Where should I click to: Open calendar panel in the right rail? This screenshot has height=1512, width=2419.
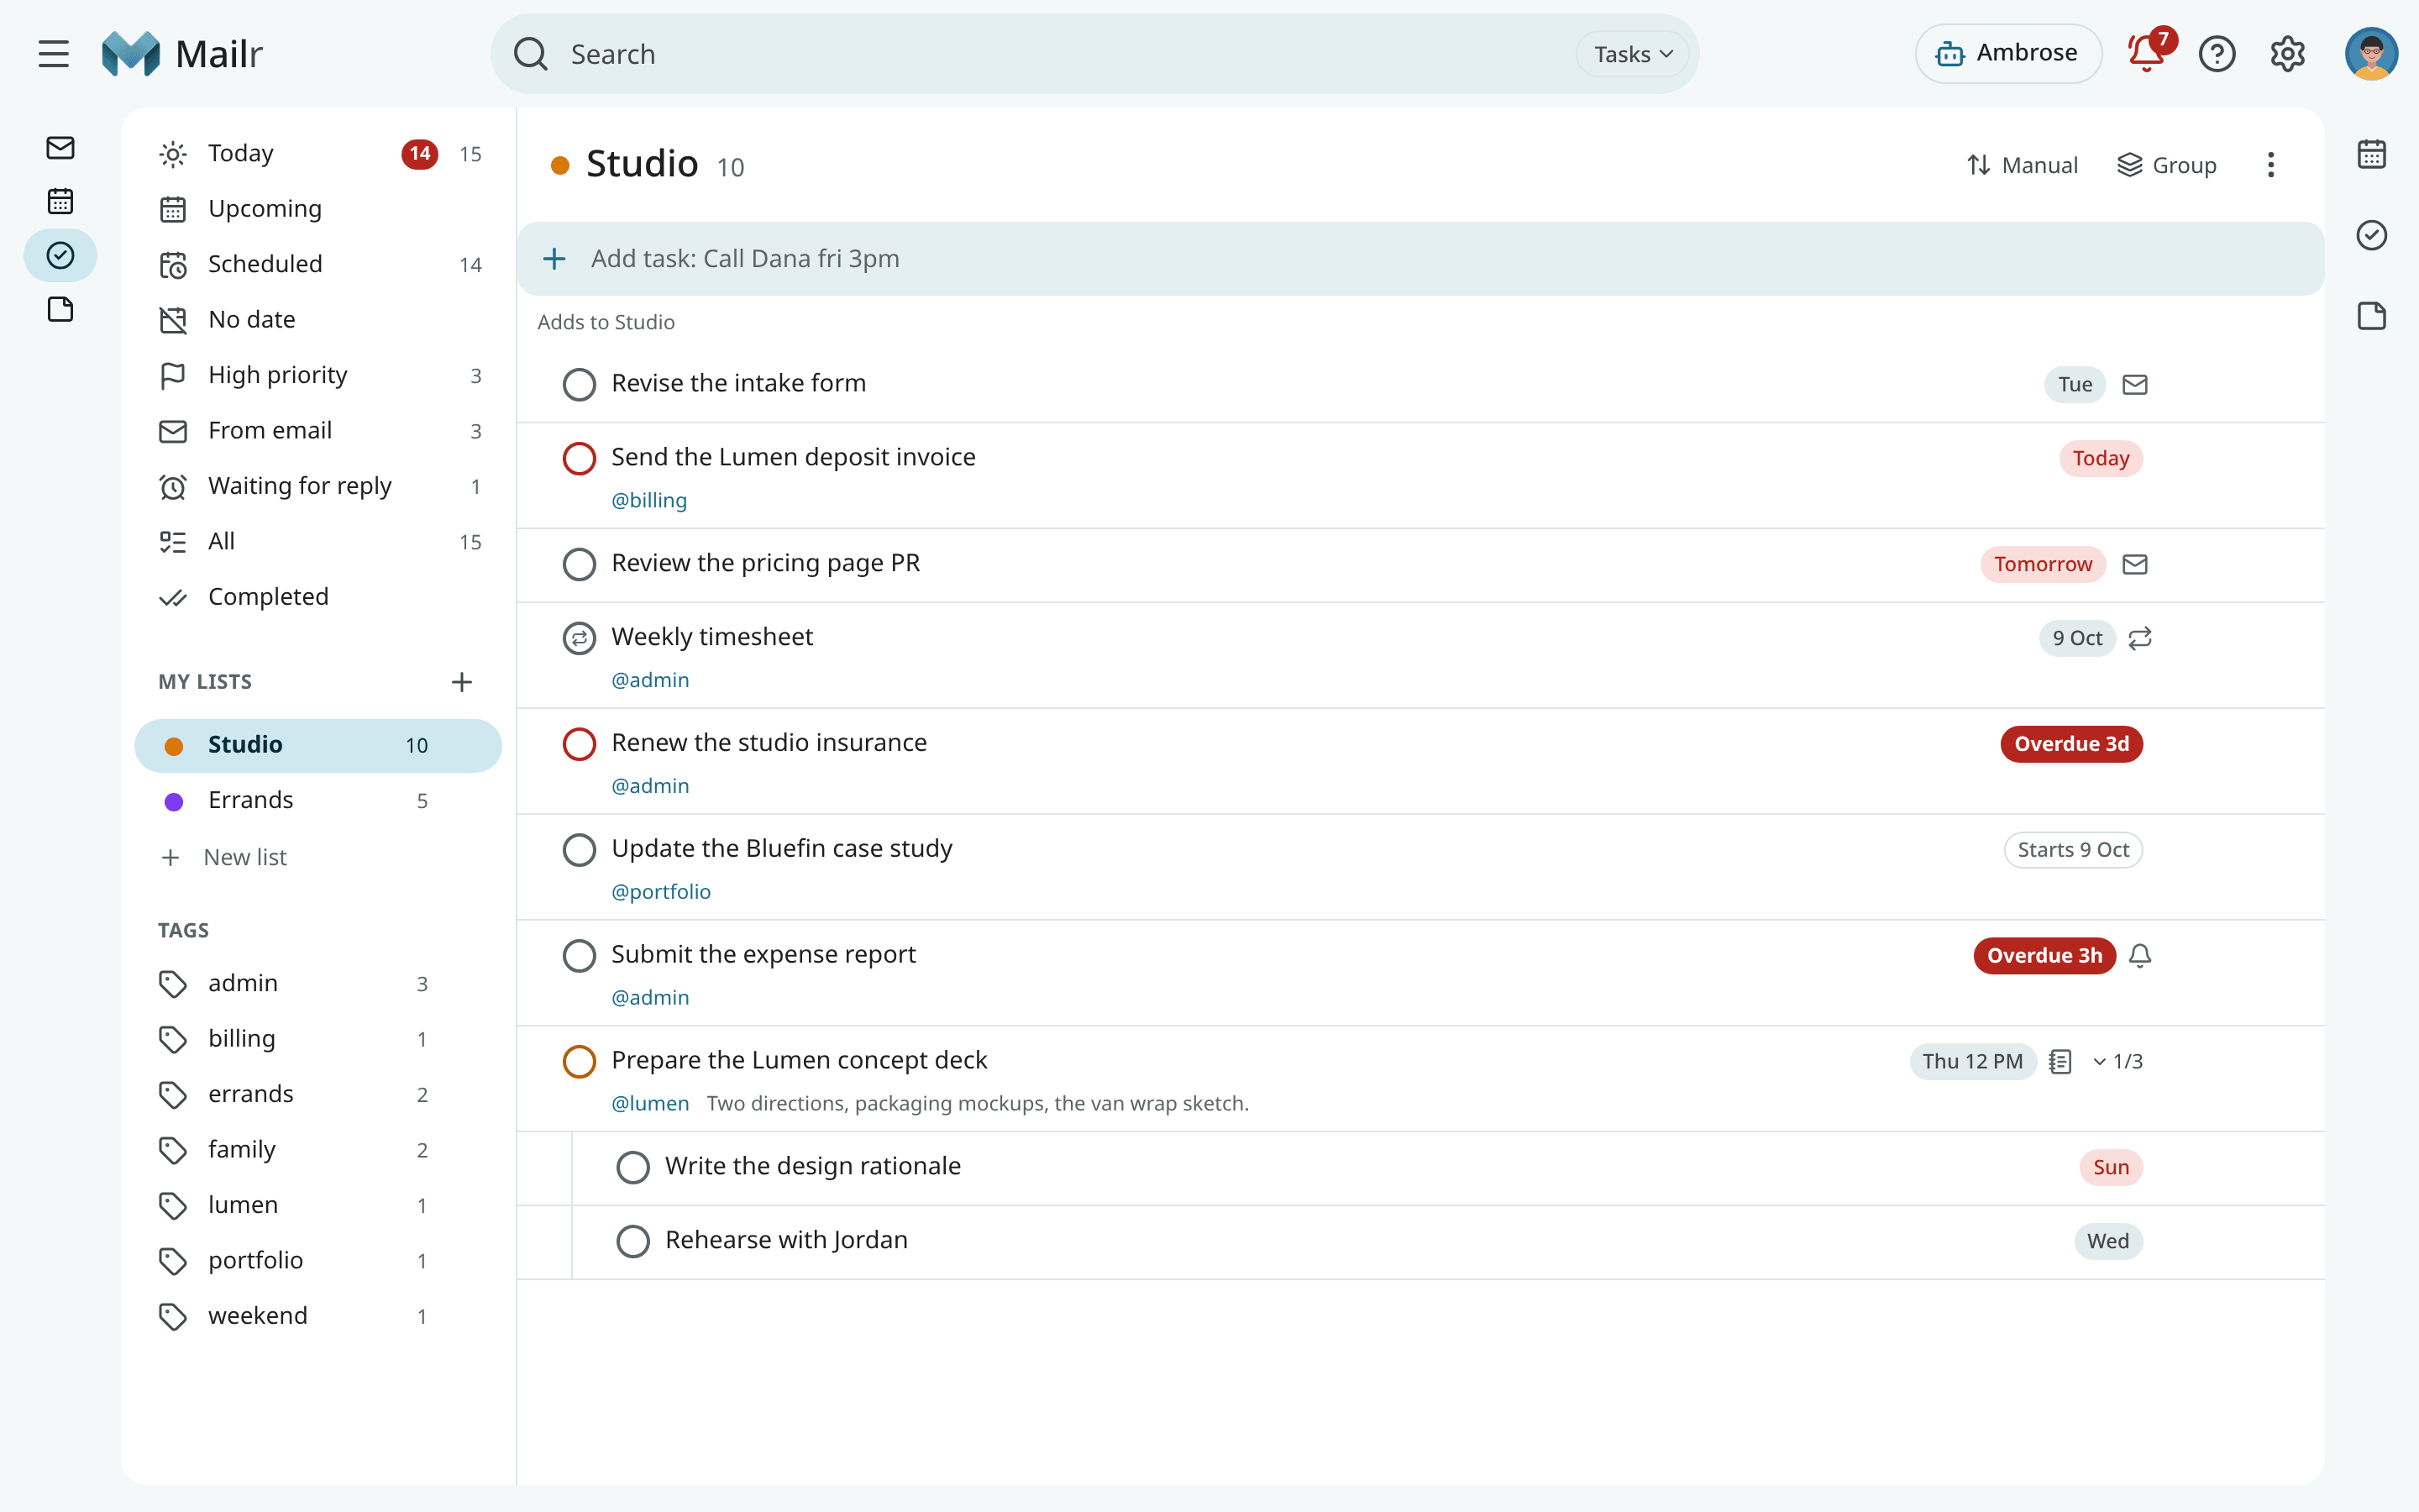click(x=2371, y=154)
